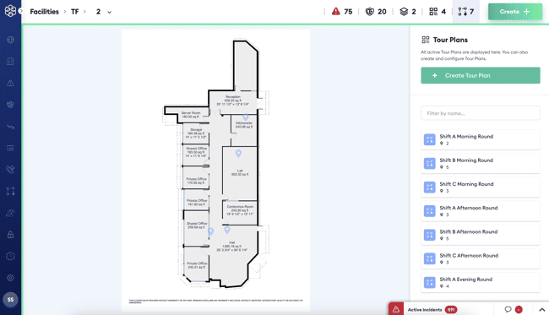Open the phone/dispatch icon in sidebar
The image size is (549, 315).
point(10,170)
